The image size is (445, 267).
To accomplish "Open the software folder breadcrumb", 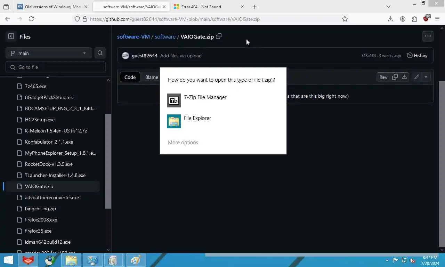I will 165,37.
